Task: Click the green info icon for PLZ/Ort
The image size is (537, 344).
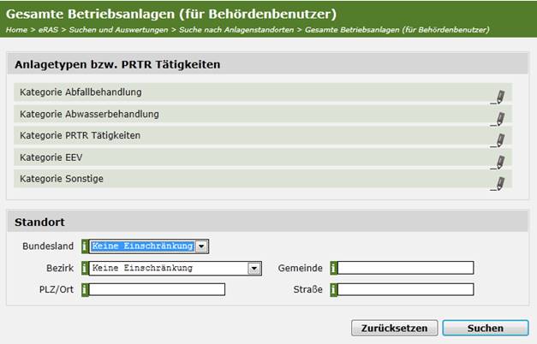Action: [x=85, y=289]
